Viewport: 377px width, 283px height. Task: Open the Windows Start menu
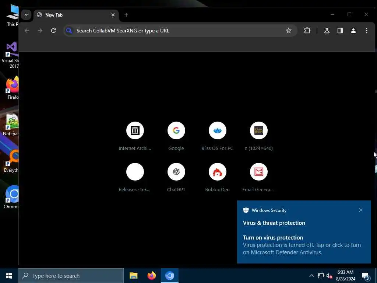point(9,276)
